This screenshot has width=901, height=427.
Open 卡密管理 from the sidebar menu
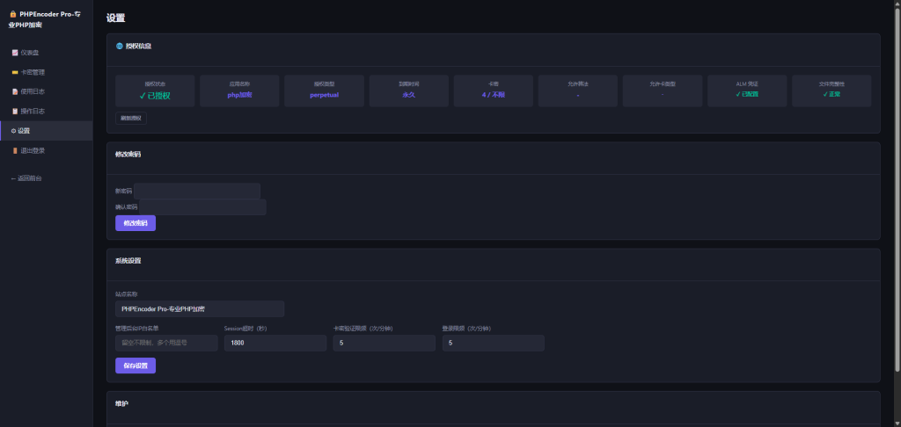(x=33, y=72)
